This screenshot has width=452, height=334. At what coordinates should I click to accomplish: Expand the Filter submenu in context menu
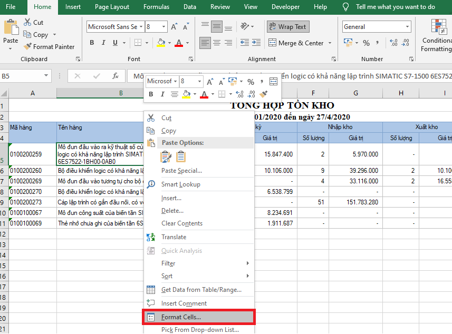tap(206, 263)
